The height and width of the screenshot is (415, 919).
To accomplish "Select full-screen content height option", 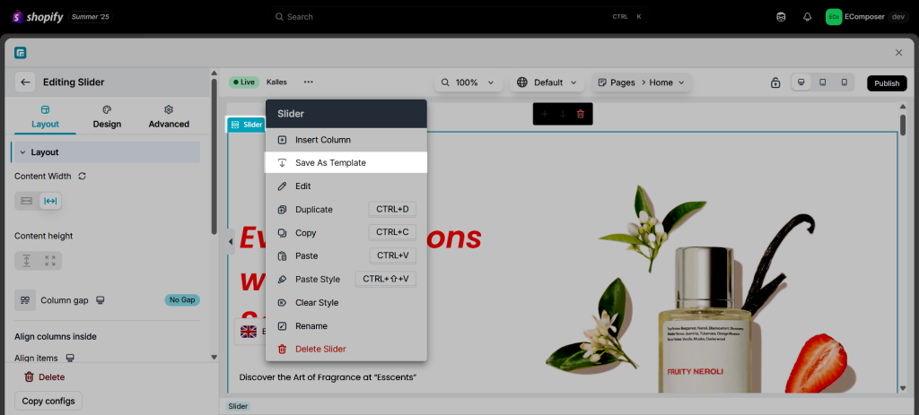I will click(x=50, y=261).
